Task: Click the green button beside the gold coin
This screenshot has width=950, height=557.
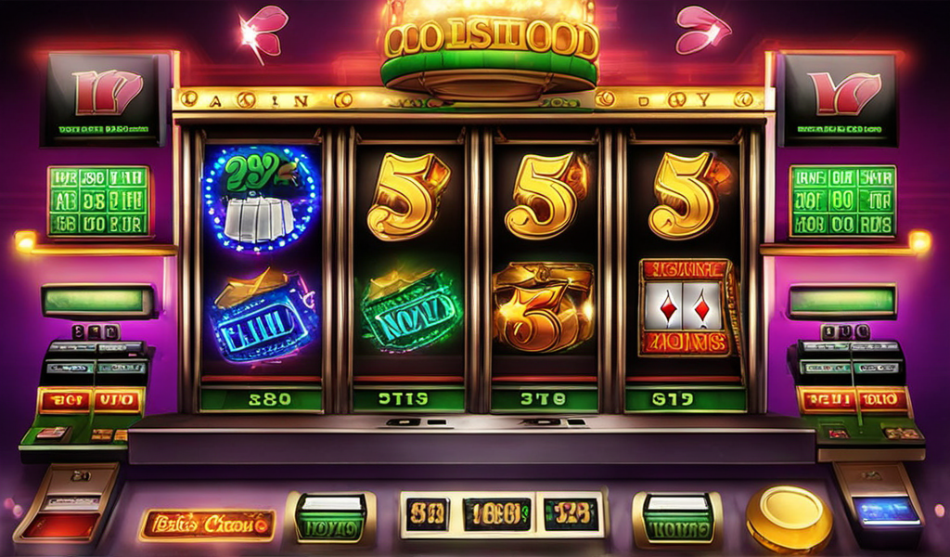Action: click(676, 518)
